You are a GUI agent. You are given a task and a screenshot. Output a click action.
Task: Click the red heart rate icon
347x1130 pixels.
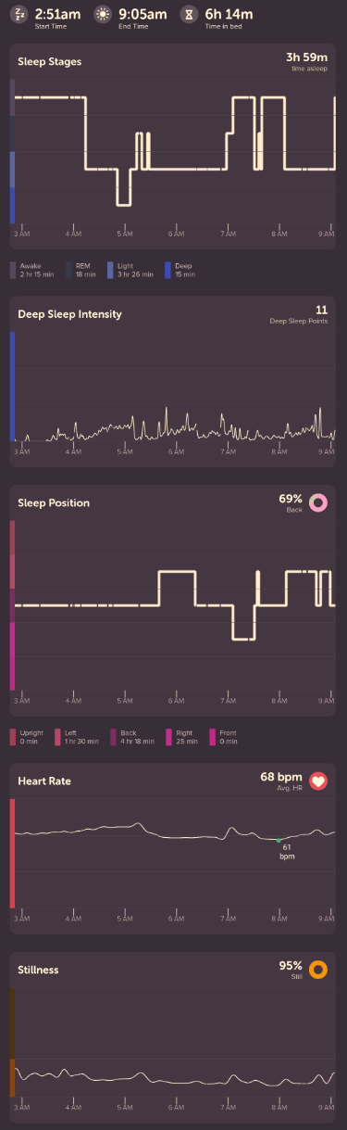coord(319,781)
